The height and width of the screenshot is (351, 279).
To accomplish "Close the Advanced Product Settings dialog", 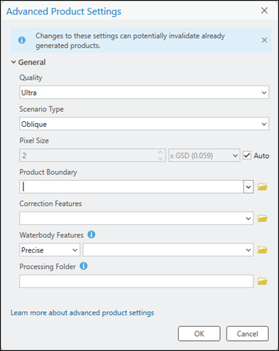I will click(x=264, y=11).
